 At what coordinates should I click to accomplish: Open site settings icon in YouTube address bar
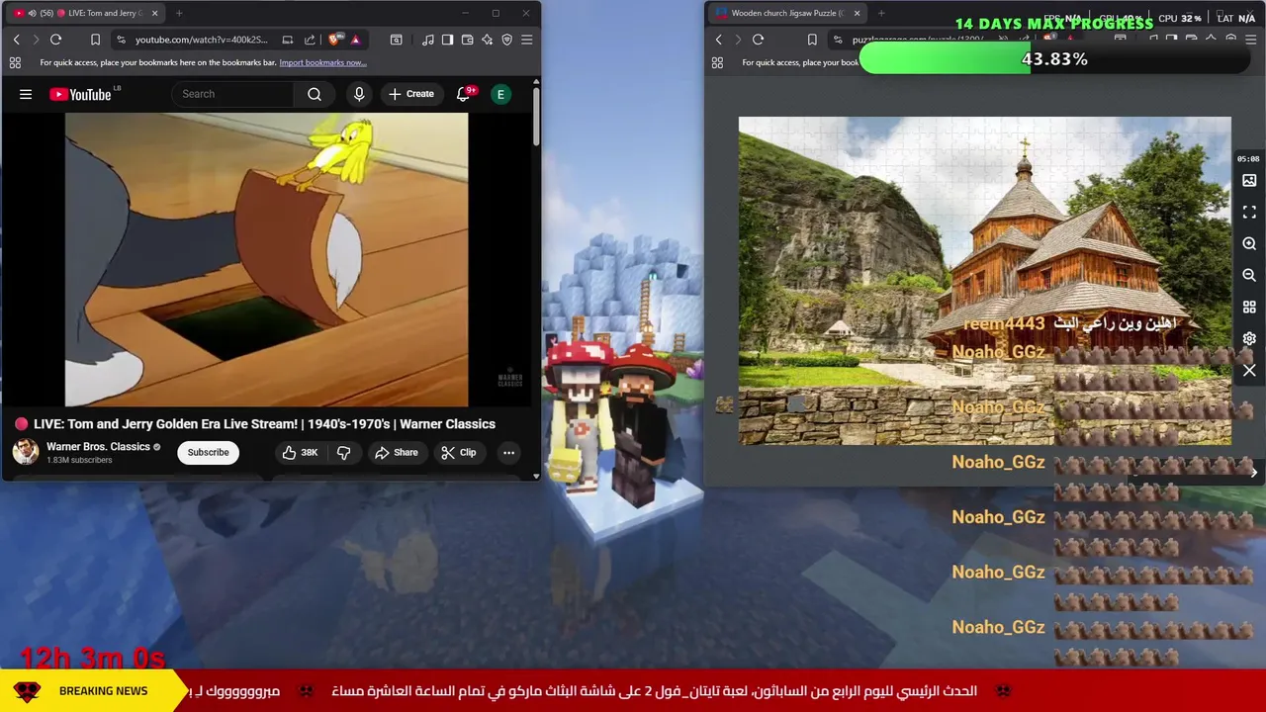121,40
